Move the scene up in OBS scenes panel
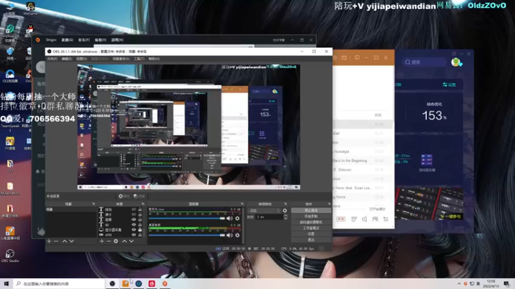This screenshot has width=515, height=289. tap(64, 241)
